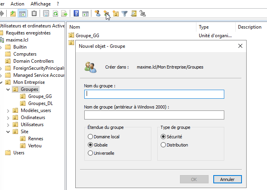The height and width of the screenshot is (190, 267).
Task: Click the refresh toolbar icon
Action: point(55,14)
